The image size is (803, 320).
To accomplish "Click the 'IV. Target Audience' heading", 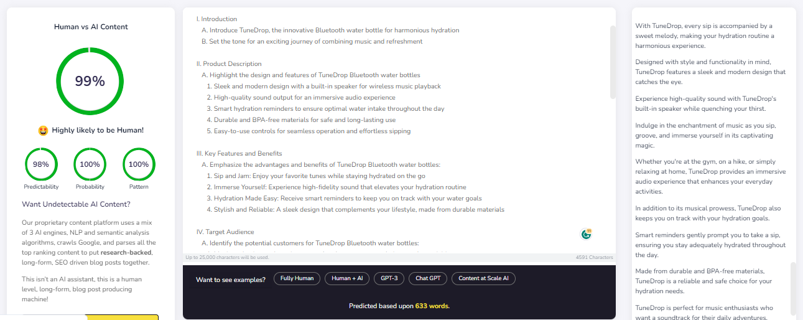I will pos(225,232).
